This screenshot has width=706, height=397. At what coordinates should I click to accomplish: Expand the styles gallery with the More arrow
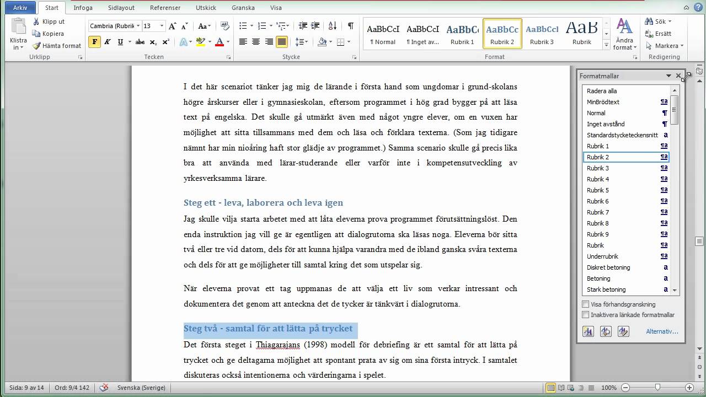606,45
